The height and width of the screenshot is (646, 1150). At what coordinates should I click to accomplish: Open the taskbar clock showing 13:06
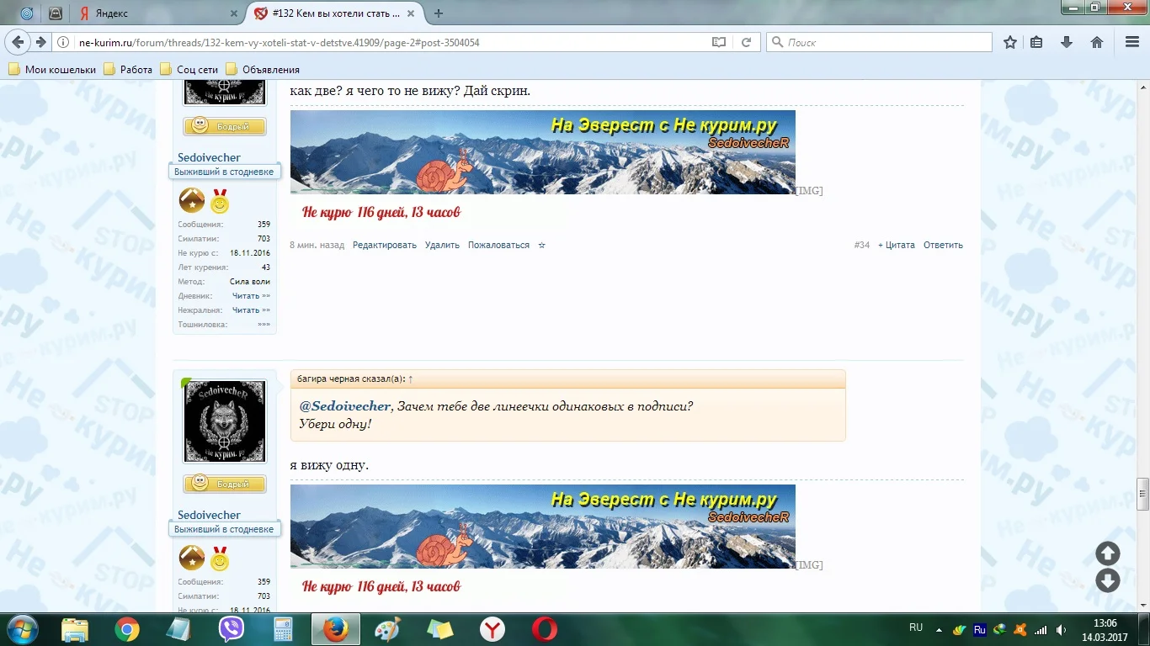click(1103, 629)
